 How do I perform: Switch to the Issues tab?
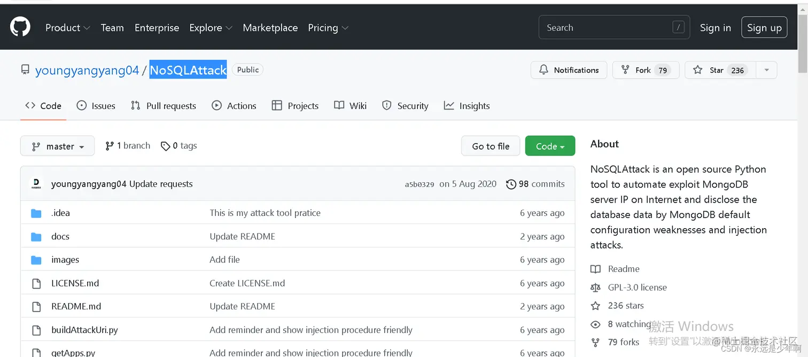96,106
